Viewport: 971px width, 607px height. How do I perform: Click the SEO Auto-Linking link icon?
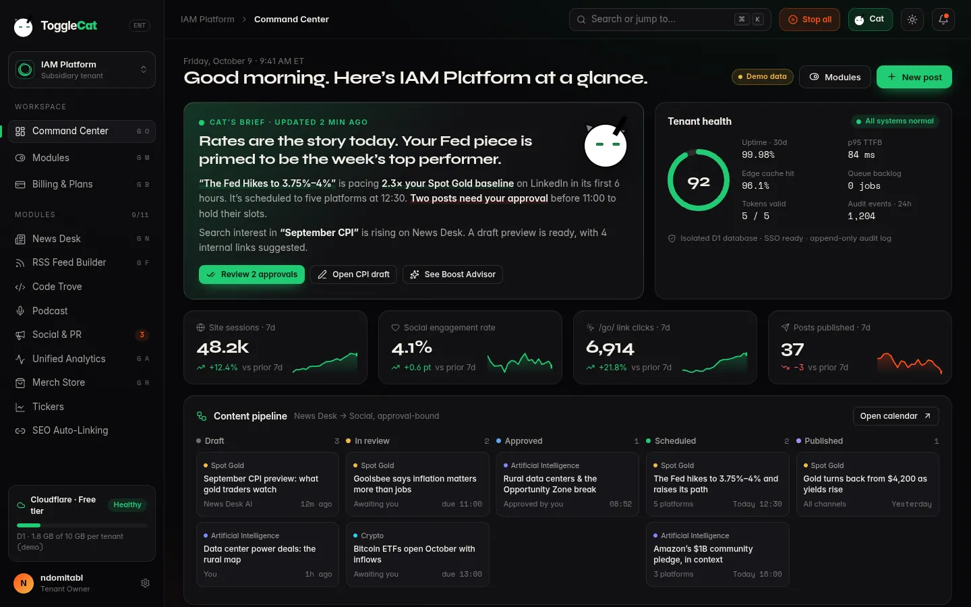(x=20, y=431)
